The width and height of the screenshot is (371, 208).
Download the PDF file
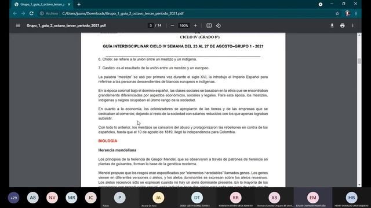(x=332, y=25)
